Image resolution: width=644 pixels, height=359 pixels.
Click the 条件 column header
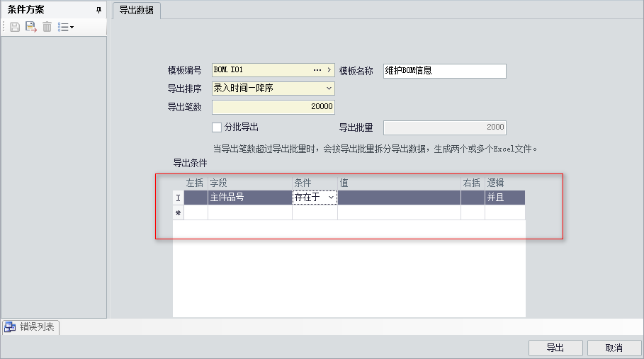point(315,183)
